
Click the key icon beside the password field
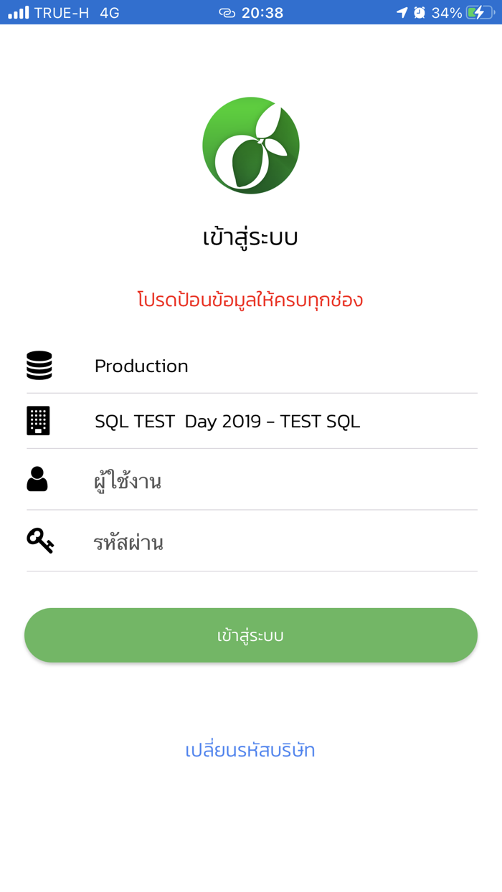[x=39, y=541]
